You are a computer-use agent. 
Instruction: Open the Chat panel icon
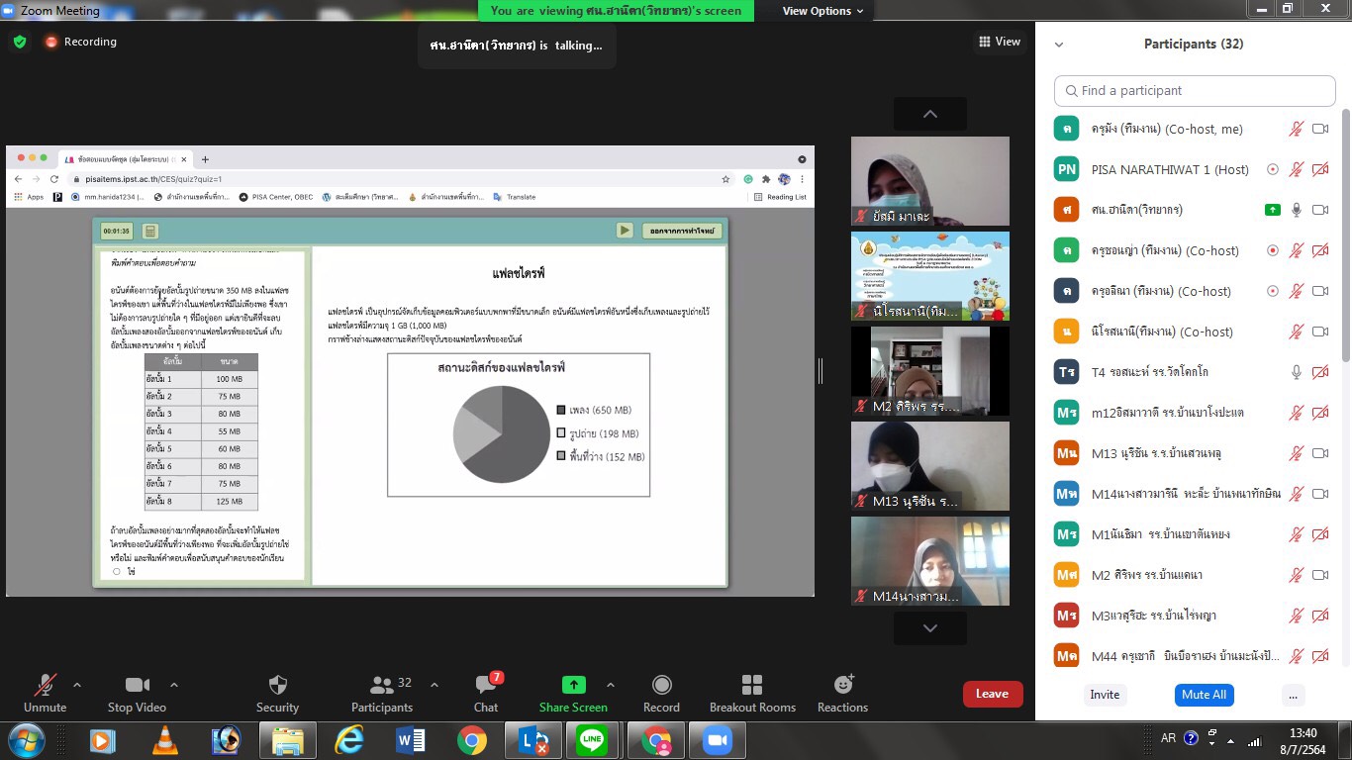pyautogui.click(x=485, y=686)
